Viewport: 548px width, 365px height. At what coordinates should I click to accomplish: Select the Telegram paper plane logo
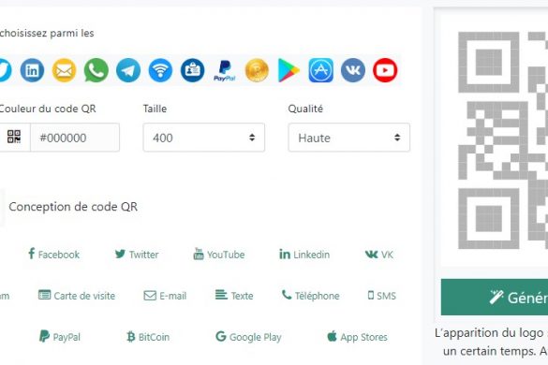(x=128, y=70)
